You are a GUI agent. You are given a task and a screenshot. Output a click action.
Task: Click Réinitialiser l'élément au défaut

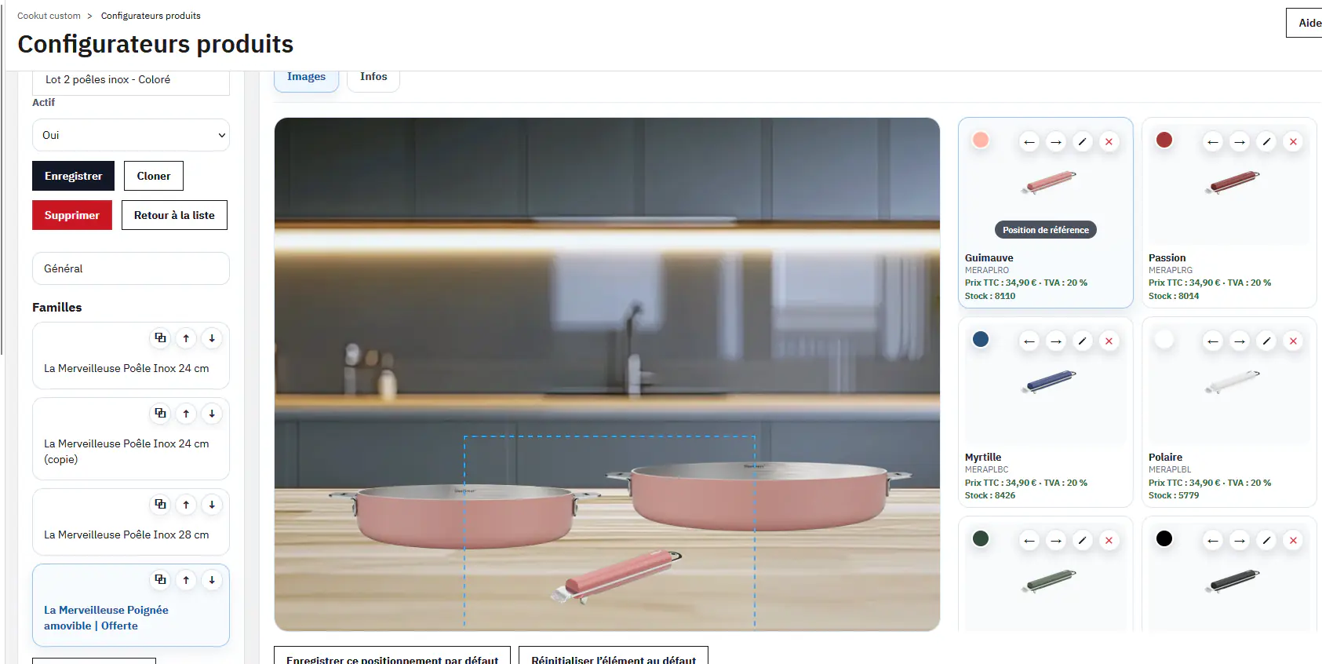[x=614, y=657]
